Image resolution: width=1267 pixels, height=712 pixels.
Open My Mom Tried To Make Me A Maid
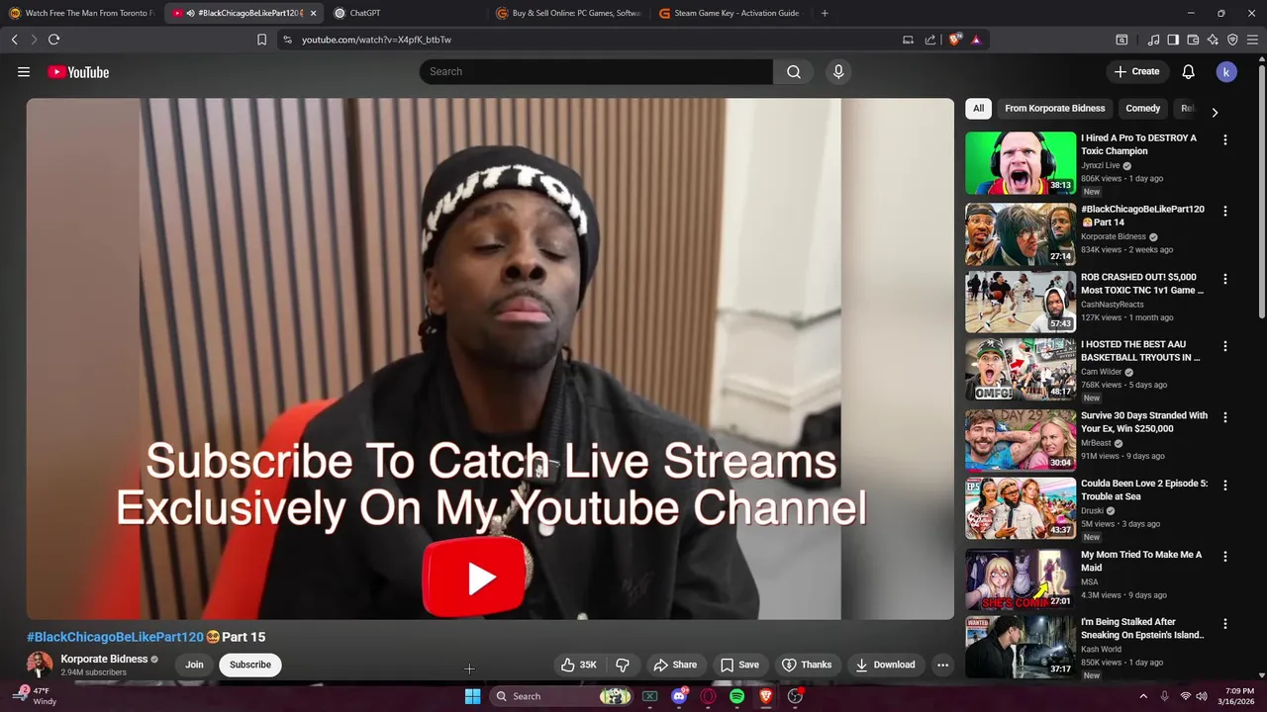coord(1141,561)
